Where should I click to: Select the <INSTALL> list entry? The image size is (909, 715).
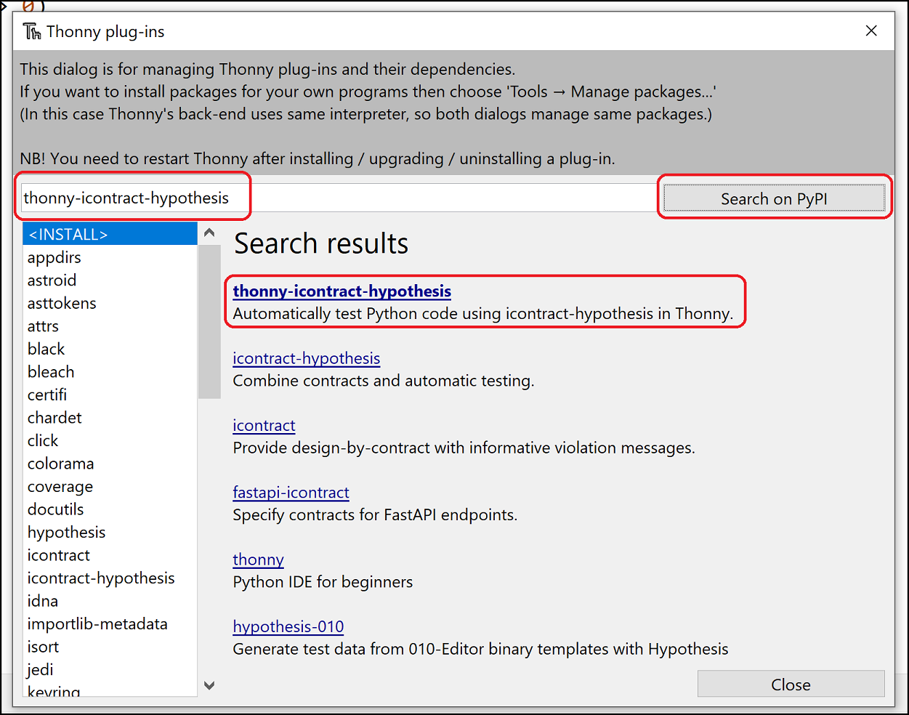coord(110,234)
